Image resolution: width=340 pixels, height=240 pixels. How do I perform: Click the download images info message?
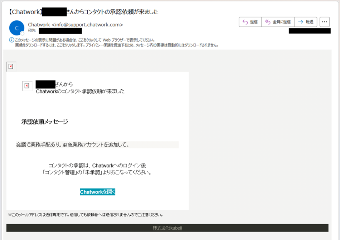116,45
